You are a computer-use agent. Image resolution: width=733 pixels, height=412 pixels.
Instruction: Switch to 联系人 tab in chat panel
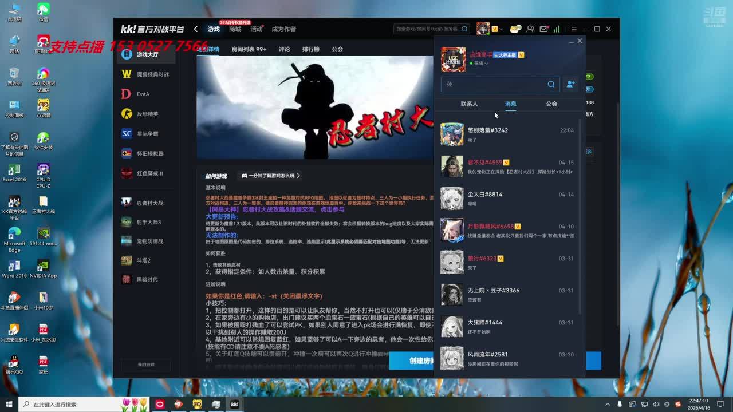coord(469,104)
